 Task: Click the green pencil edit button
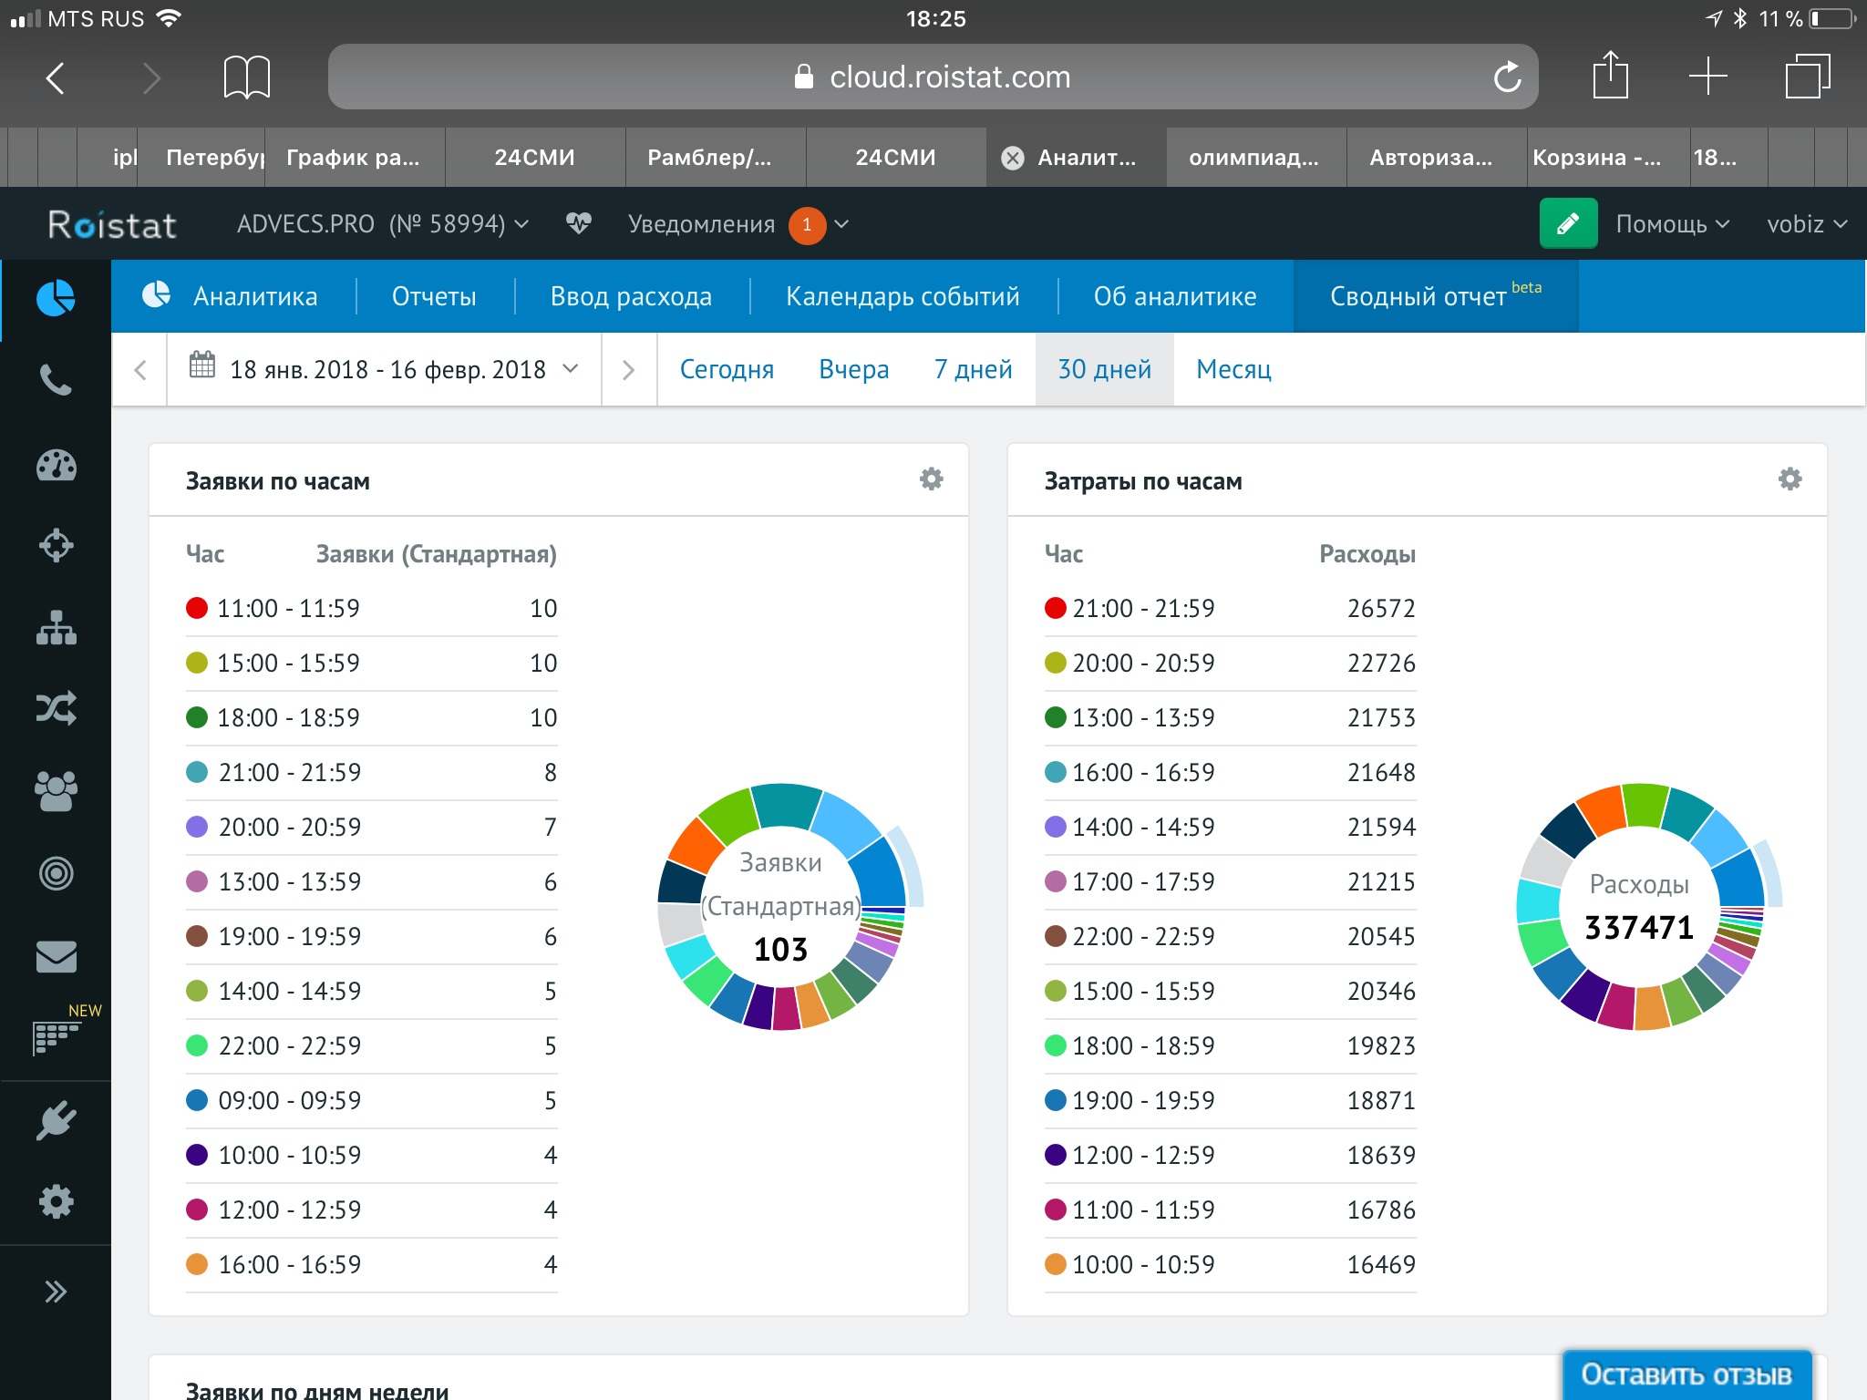click(x=1568, y=223)
